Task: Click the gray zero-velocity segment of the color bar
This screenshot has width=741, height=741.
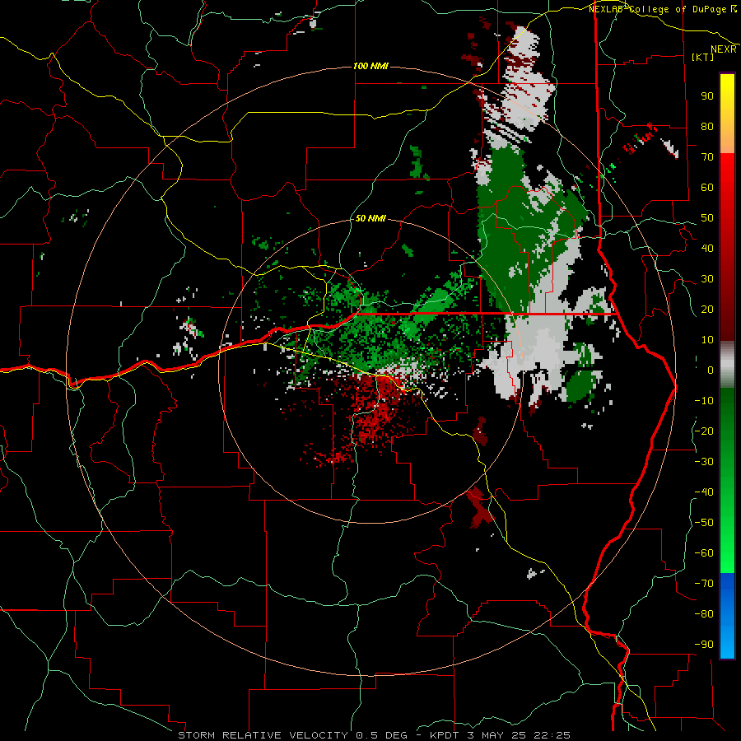Action: (x=727, y=365)
